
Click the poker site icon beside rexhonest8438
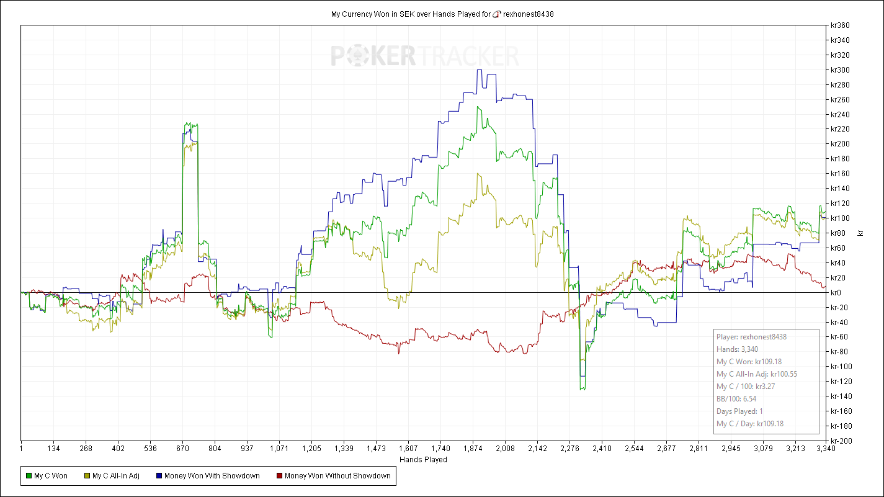(496, 14)
